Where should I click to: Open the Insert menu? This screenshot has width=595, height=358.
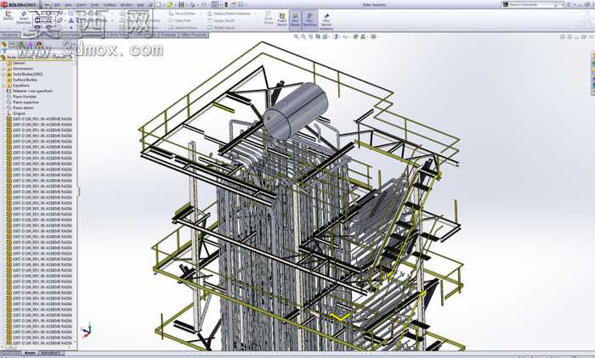(x=82, y=4)
